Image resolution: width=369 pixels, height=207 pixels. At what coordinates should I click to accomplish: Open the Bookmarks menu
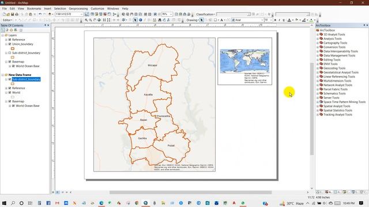click(34, 9)
